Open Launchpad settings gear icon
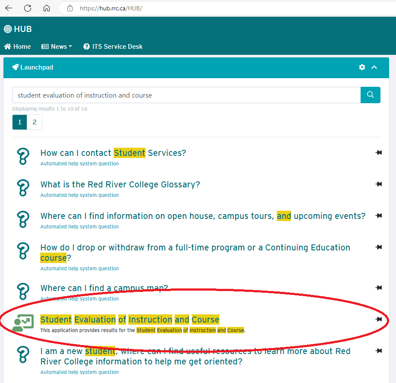 coord(362,67)
